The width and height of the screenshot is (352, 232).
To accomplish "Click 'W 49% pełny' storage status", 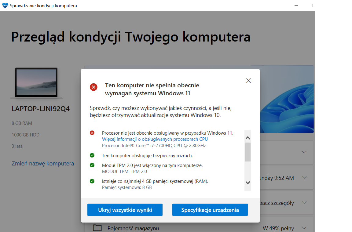I will [x=278, y=228].
